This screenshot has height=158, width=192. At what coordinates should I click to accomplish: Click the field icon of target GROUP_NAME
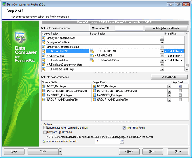pos(94,100)
